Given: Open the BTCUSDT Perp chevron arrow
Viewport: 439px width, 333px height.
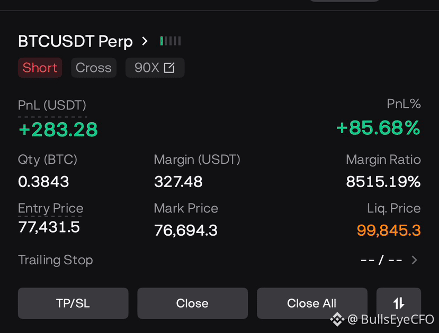Looking at the screenshot, I should tap(145, 41).
